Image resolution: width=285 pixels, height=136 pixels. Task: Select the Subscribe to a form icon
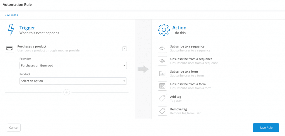tap(162, 73)
